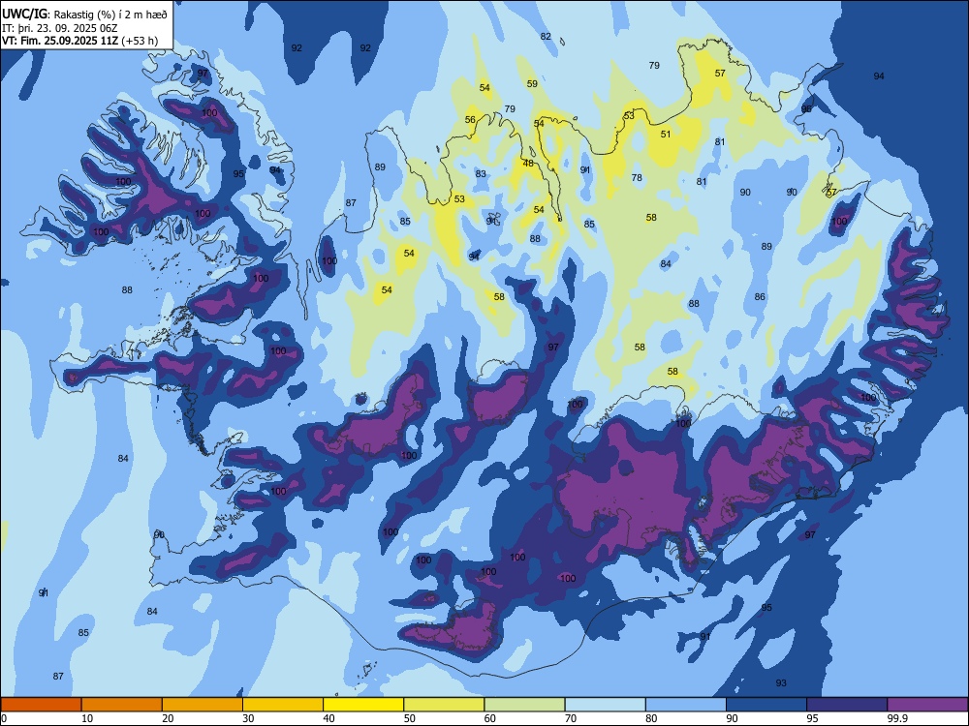969x726 pixels.
Task: Click the map value '82' off north coast
Action: point(546,37)
